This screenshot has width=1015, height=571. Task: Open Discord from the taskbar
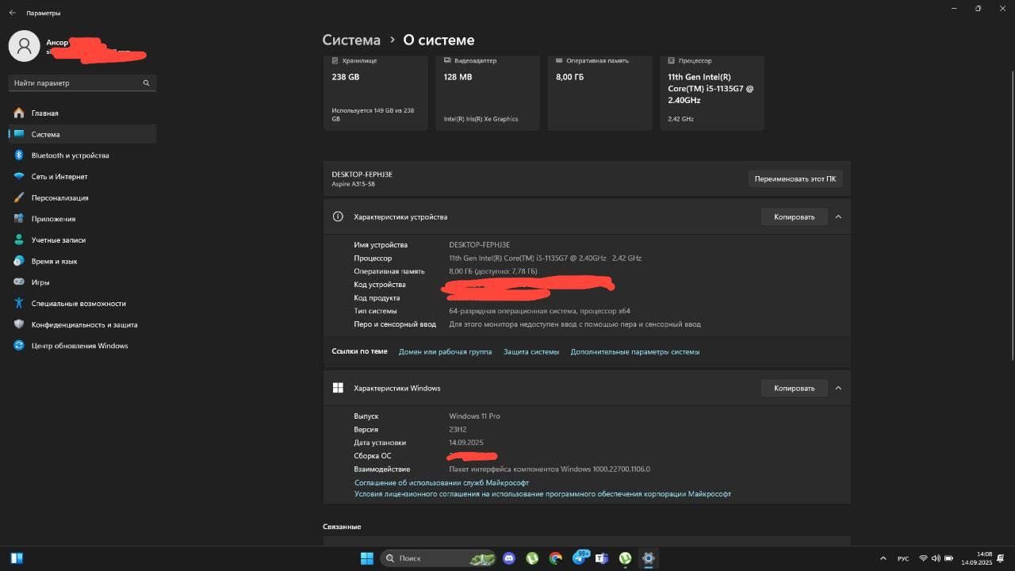pos(509,558)
